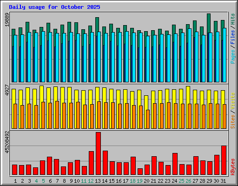
Task: Click the green weekend day 4 label
Action: 36,181
